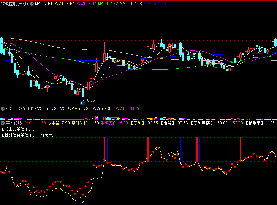Screen dimensions: 277x205
Task: Click the MA120: 7.58 label
Action: click(x=131, y=4)
